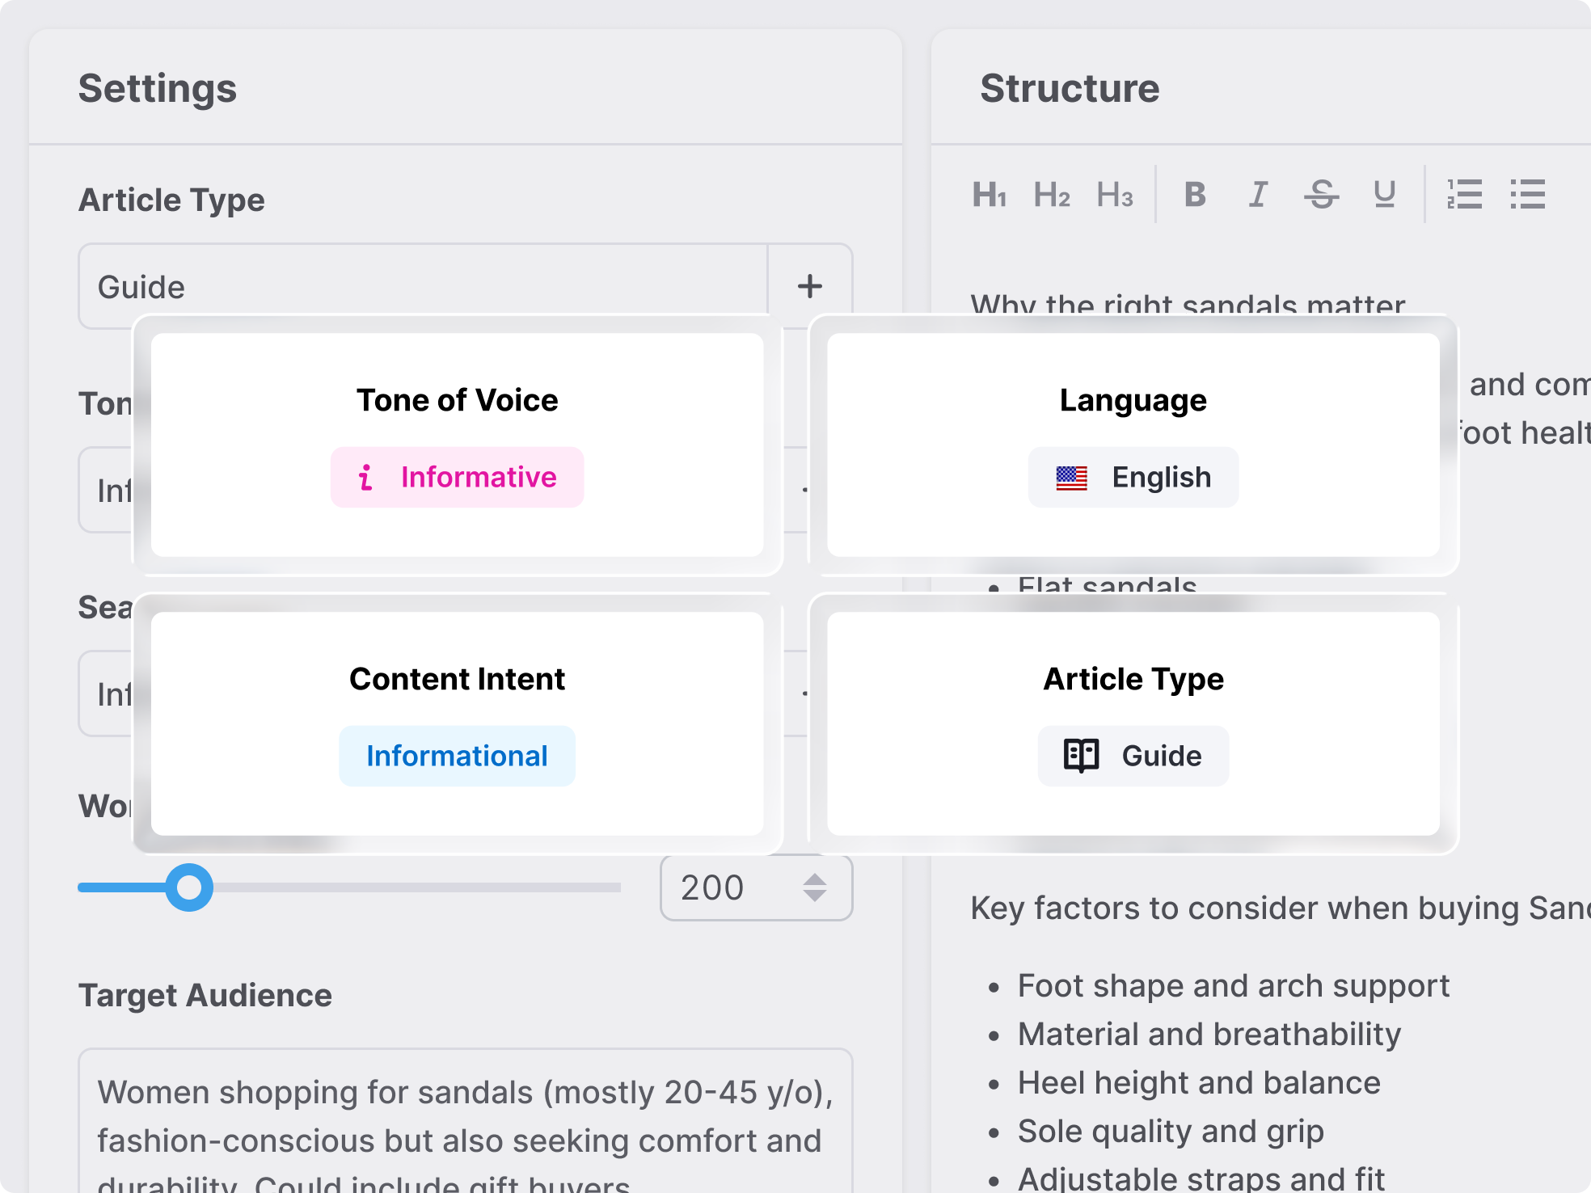
Task: Toggle bold formatting
Action: [x=1195, y=195]
